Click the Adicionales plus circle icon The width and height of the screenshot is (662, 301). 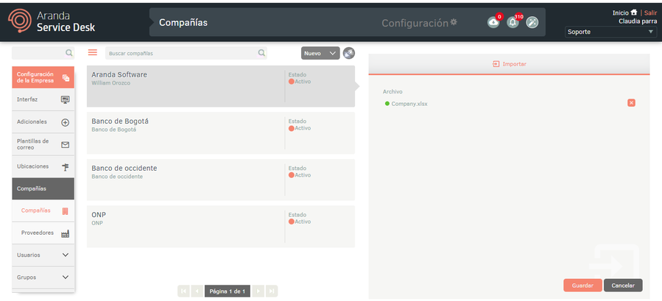(x=65, y=122)
